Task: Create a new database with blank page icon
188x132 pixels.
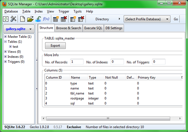Action: click(x=23, y=19)
